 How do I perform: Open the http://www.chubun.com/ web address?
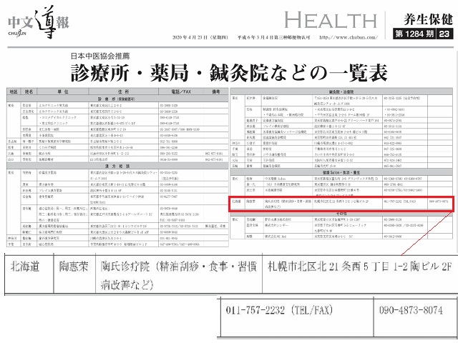point(349,37)
